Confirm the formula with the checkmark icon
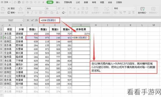The height and width of the screenshot is (97, 161). click(32, 20)
